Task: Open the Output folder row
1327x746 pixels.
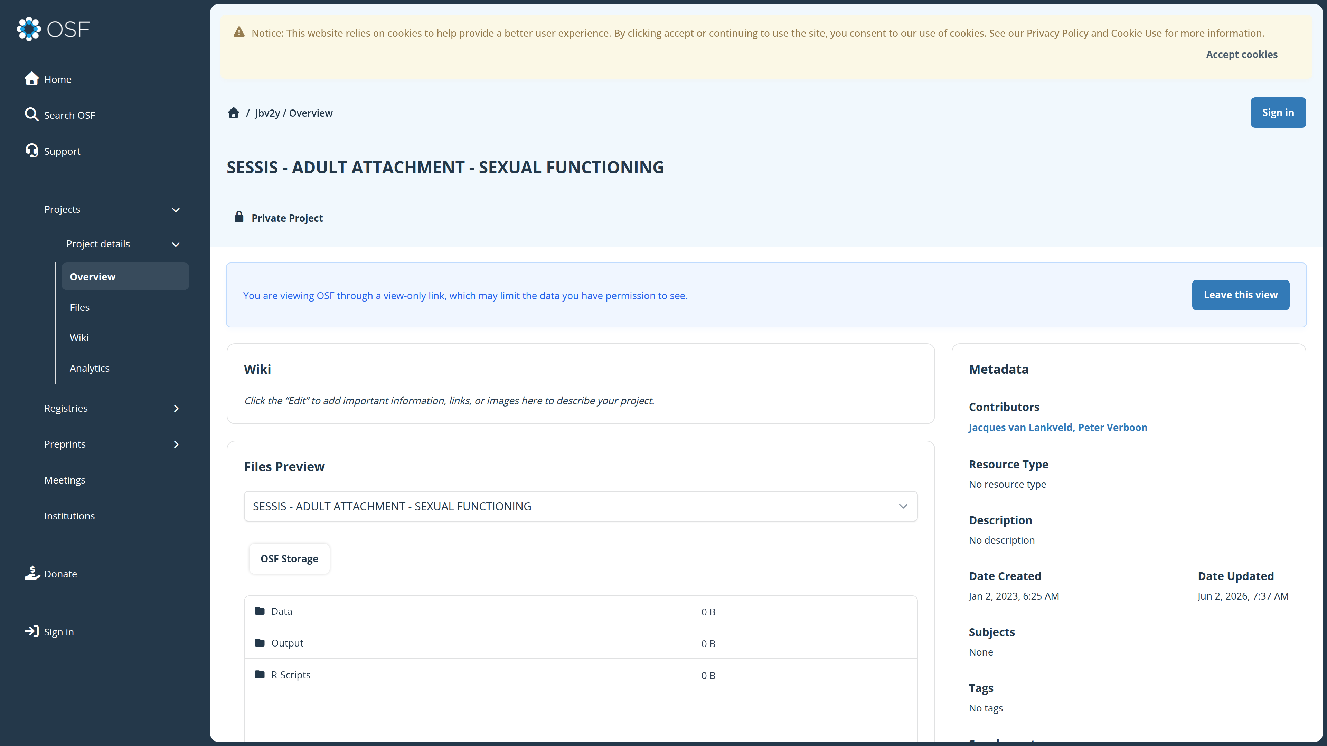Action: pos(581,643)
